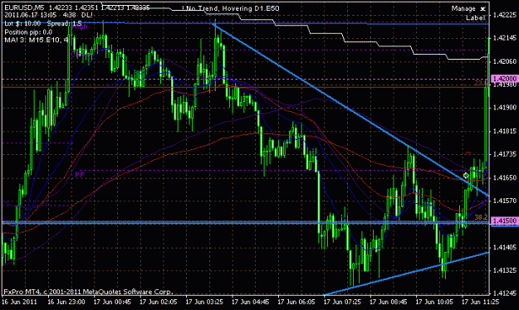Click the 1.41245 value on price scale

(505, 293)
